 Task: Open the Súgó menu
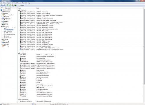click(29, 3)
